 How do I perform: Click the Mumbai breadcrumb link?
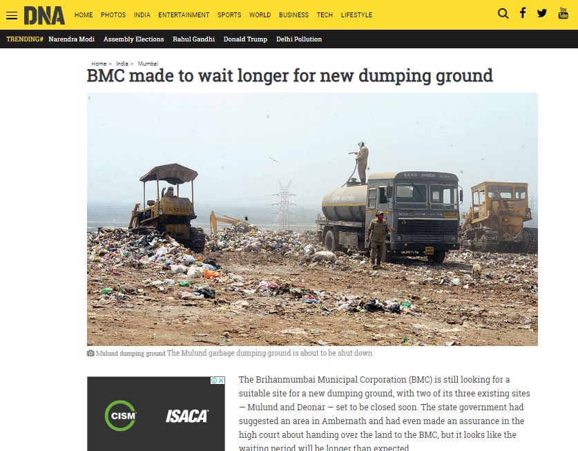[148, 64]
